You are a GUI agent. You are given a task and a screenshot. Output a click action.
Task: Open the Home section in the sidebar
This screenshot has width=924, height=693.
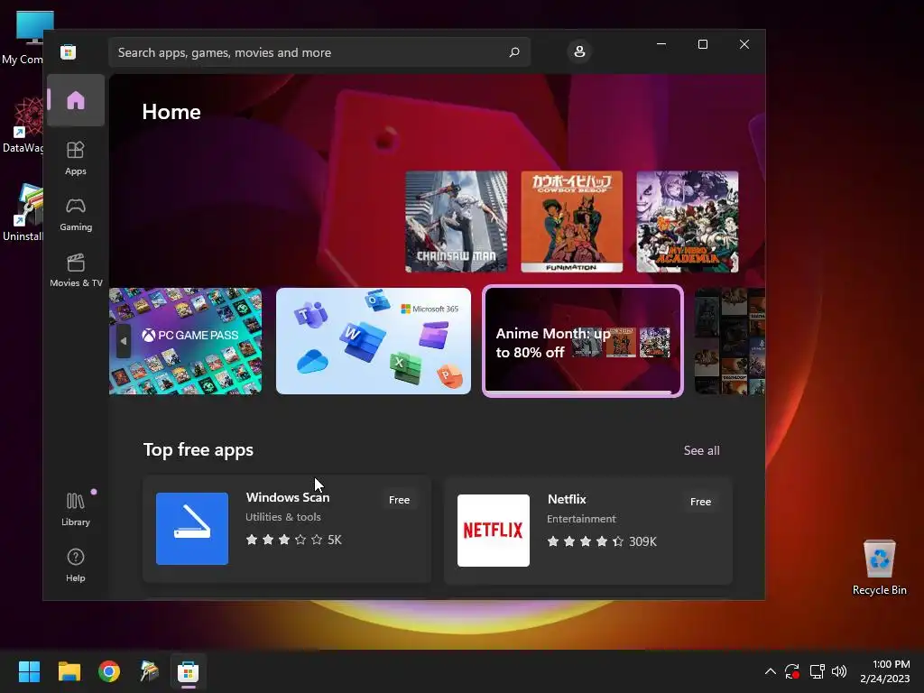tap(76, 100)
